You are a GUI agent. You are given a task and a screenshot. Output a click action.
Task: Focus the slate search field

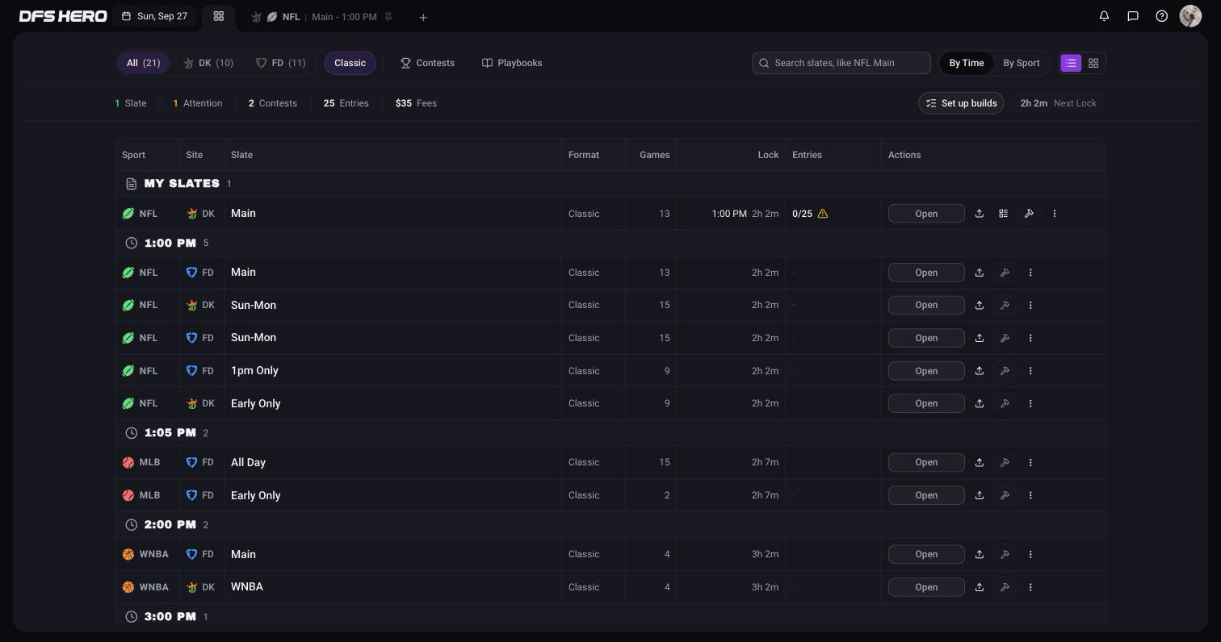841,63
